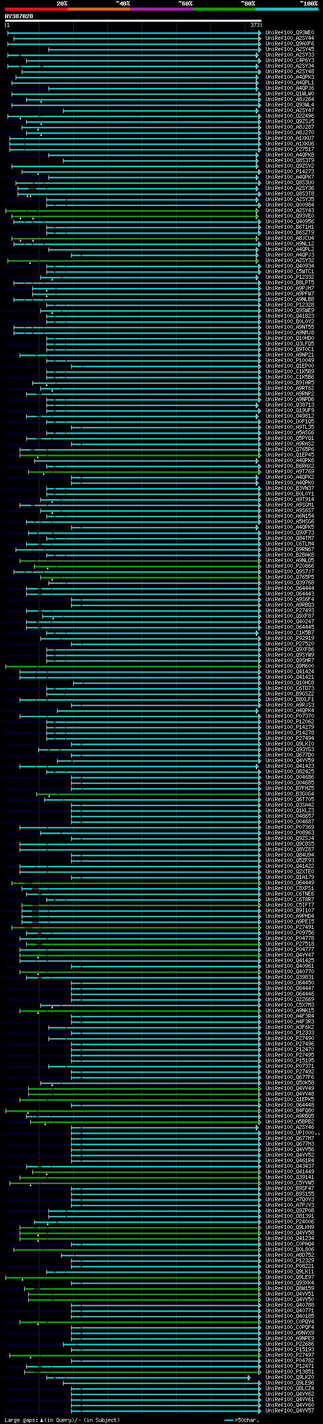Screen dimensions: 323x1424
Task: Select label UniRef100_A8J287
Action: coord(289,127)
